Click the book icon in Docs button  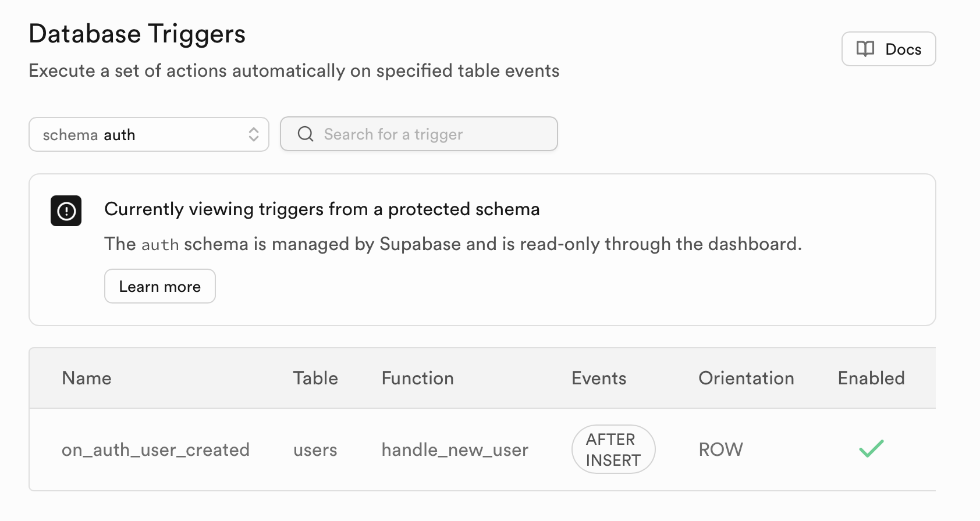tap(865, 49)
